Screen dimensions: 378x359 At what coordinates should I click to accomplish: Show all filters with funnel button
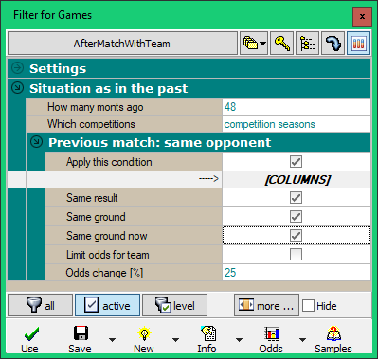(x=40, y=305)
